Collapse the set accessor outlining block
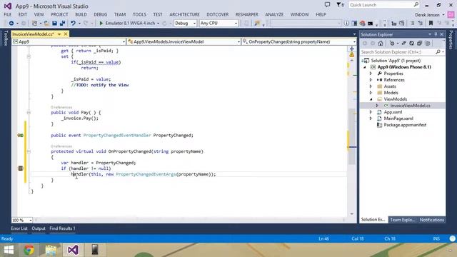The height and width of the screenshot is (257, 457). pos(29,56)
